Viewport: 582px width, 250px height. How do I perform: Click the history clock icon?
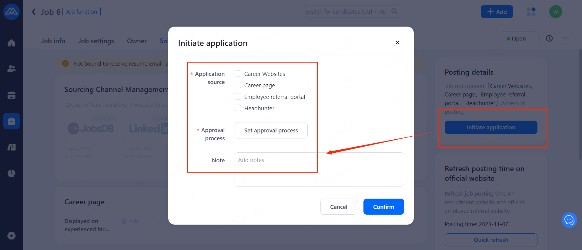pos(549,38)
